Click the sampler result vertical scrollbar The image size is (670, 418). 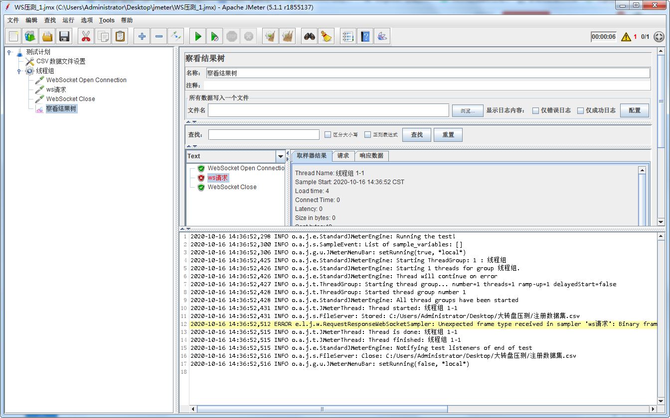(x=642, y=196)
